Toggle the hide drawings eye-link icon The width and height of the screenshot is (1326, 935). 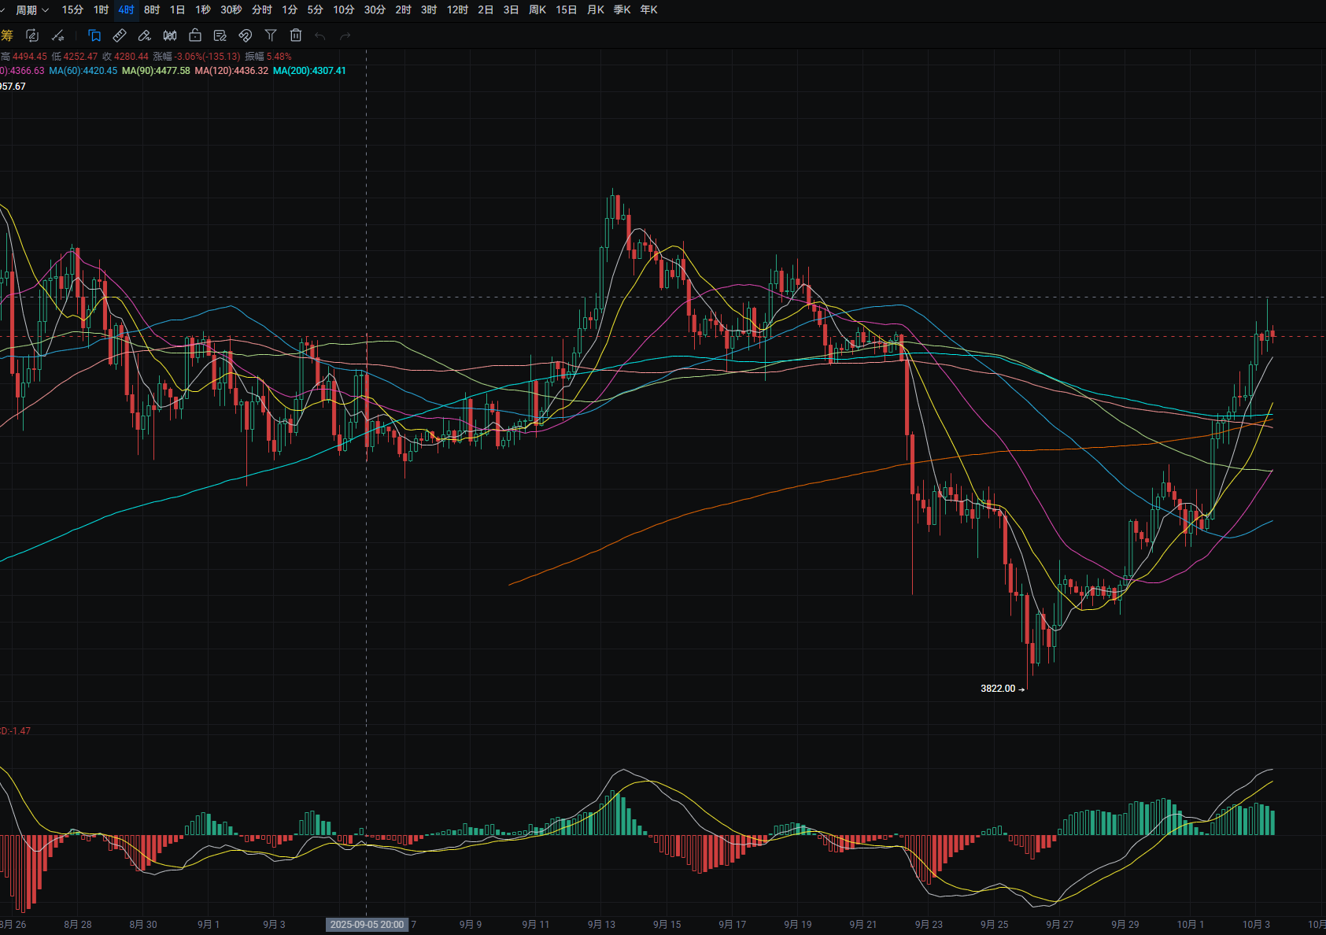246,35
